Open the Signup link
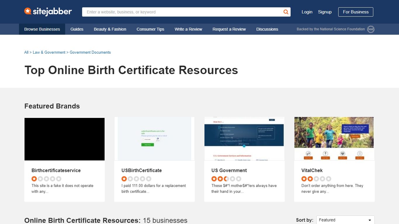 coord(325,12)
